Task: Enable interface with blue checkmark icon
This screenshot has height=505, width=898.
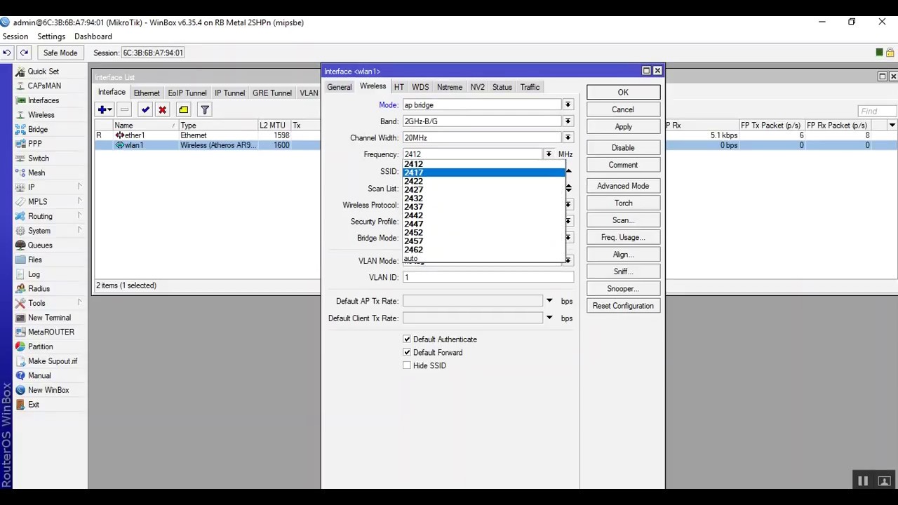Action: coord(145,109)
